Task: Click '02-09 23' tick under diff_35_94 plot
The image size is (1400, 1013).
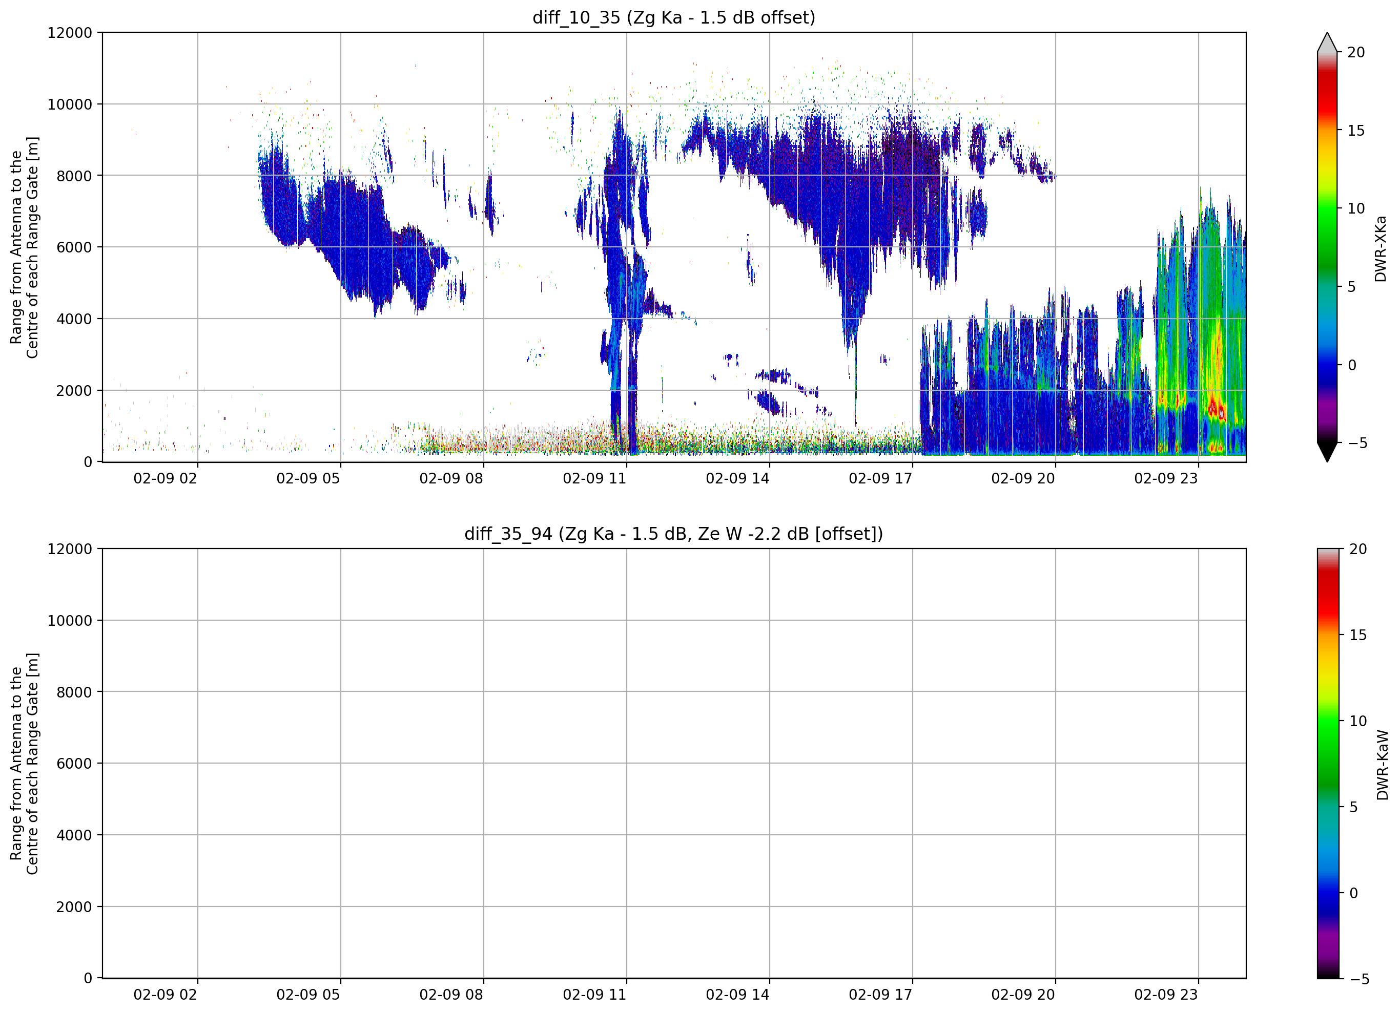Action: tap(1167, 995)
